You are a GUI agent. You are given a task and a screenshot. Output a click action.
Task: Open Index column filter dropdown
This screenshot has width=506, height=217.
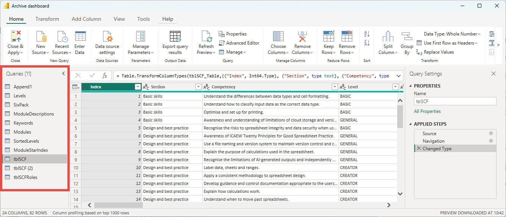click(x=138, y=87)
